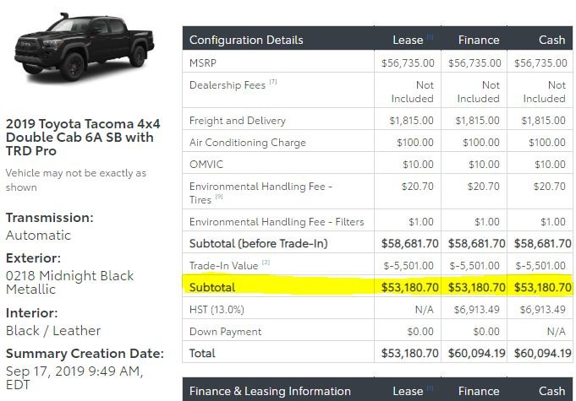Click the Configuration Details heading
This screenshot has width=576, height=401.
(x=246, y=40)
